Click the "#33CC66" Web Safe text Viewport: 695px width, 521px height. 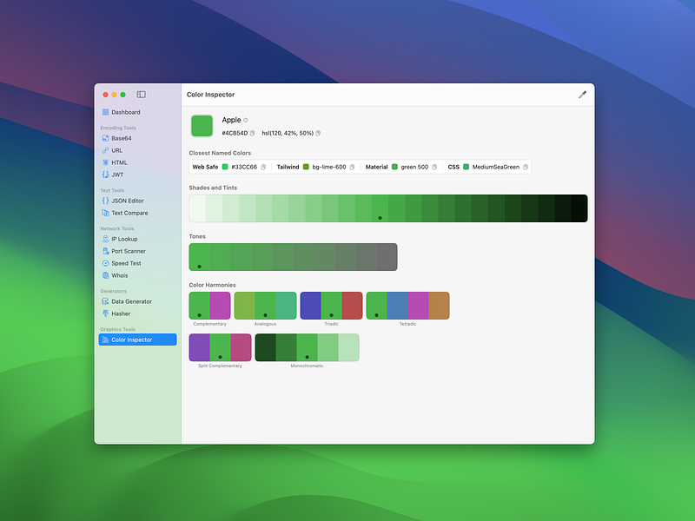tap(244, 167)
